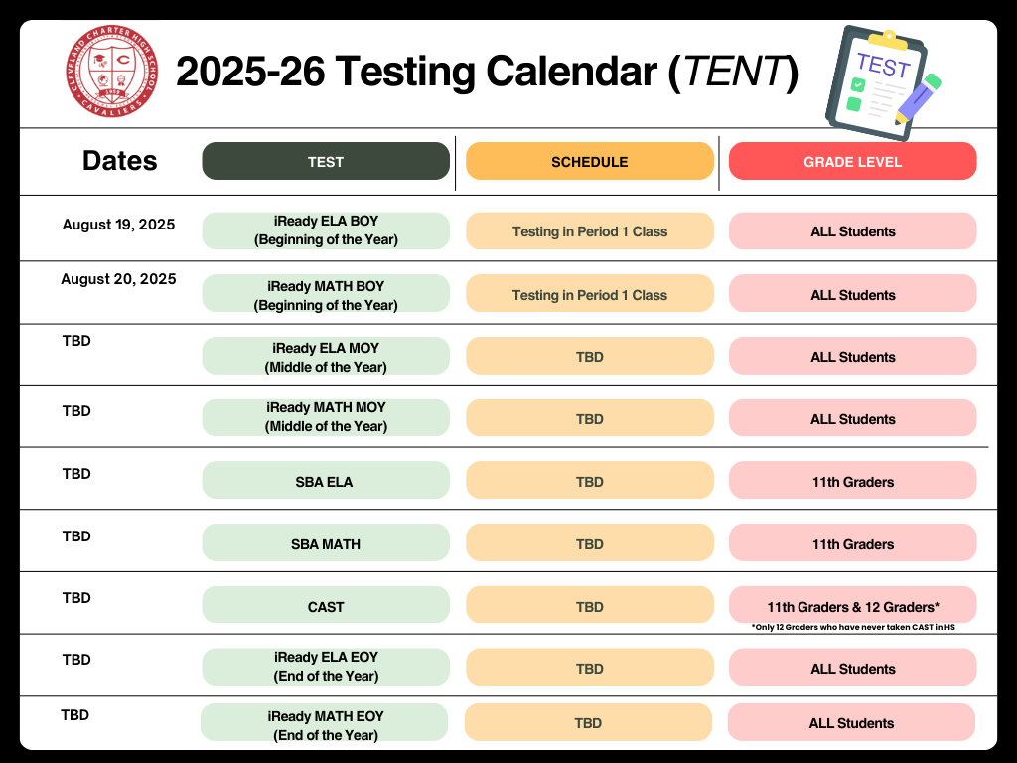Click the Cleveland Charter school logo

point(111,72)
